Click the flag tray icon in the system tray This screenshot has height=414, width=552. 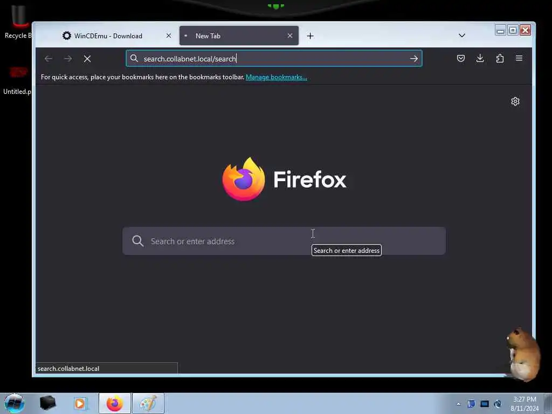[471, 404]
